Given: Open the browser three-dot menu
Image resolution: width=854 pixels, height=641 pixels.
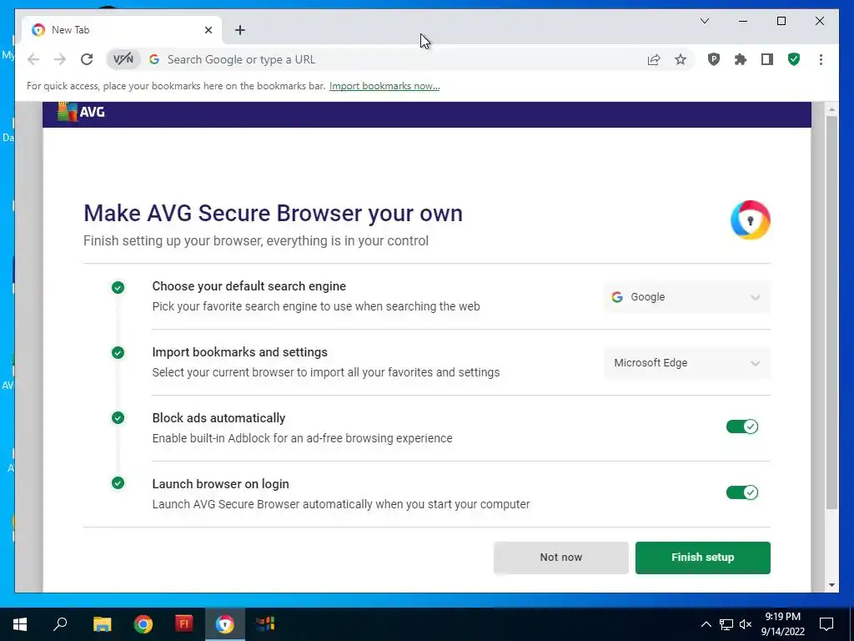Looking at the screenshot, I should [x=821, y=59].
